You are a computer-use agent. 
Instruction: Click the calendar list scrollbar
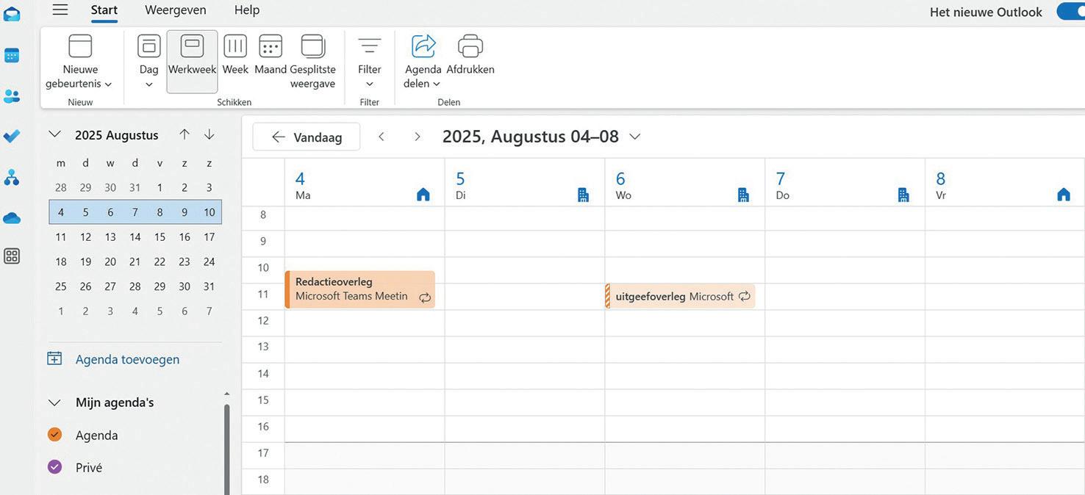(227, 448)
